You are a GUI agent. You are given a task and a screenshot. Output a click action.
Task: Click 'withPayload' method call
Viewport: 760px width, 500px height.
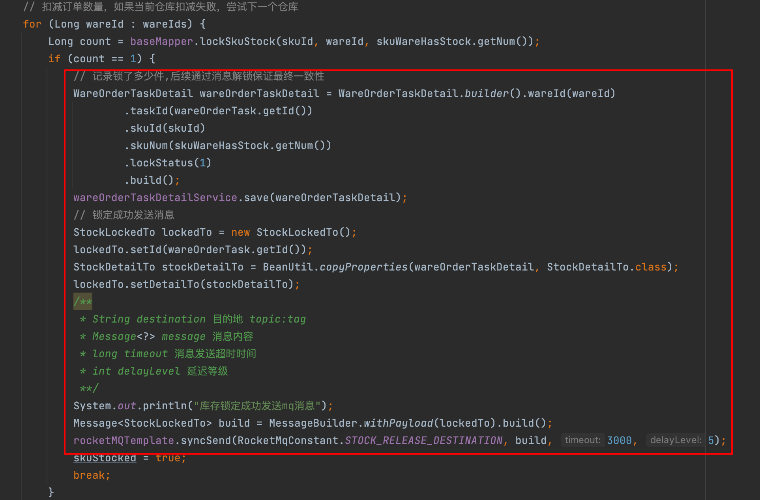coord(398,423)
